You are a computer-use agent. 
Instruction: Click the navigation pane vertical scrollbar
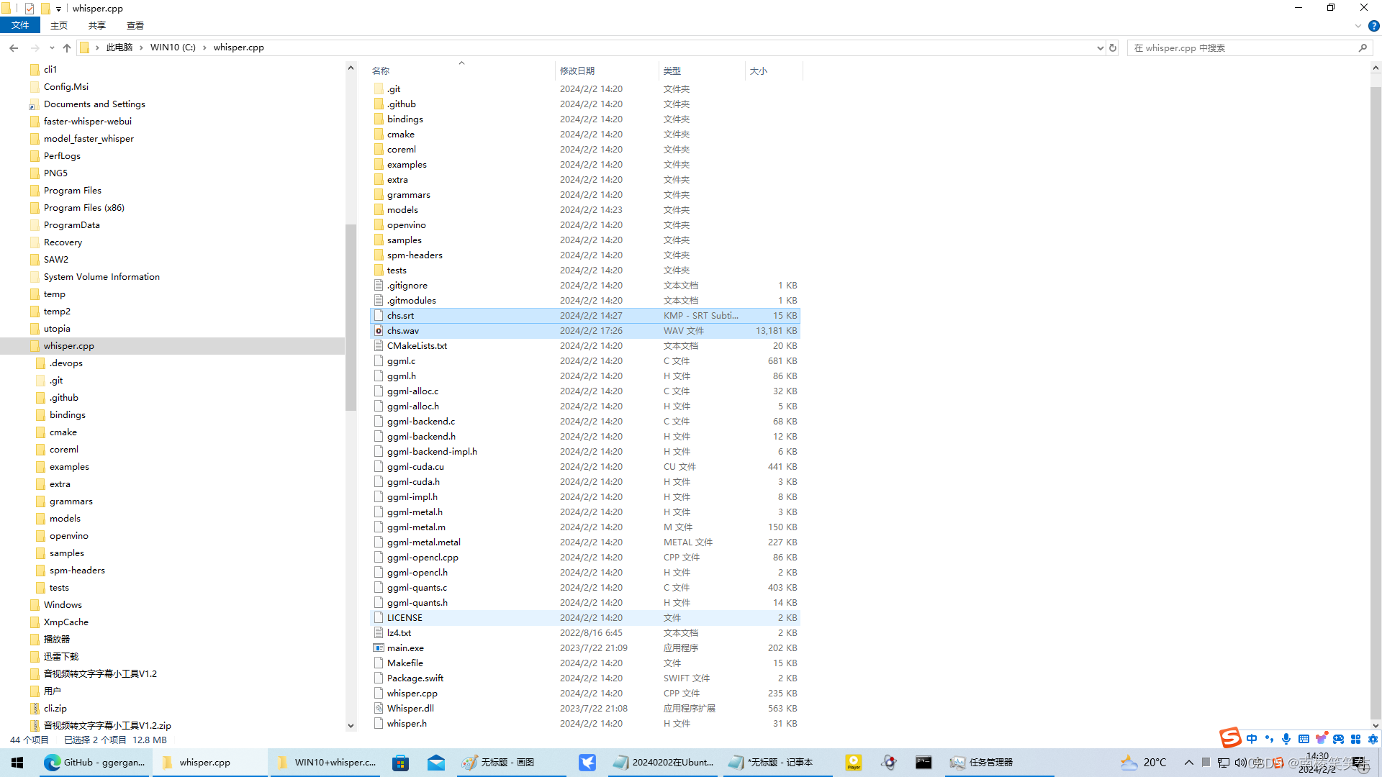click(x=351, y=317)
